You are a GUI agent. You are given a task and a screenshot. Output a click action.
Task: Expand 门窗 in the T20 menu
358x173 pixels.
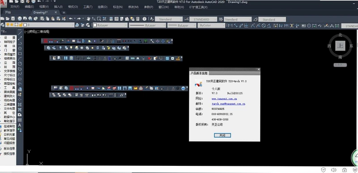tap(9, 50)
